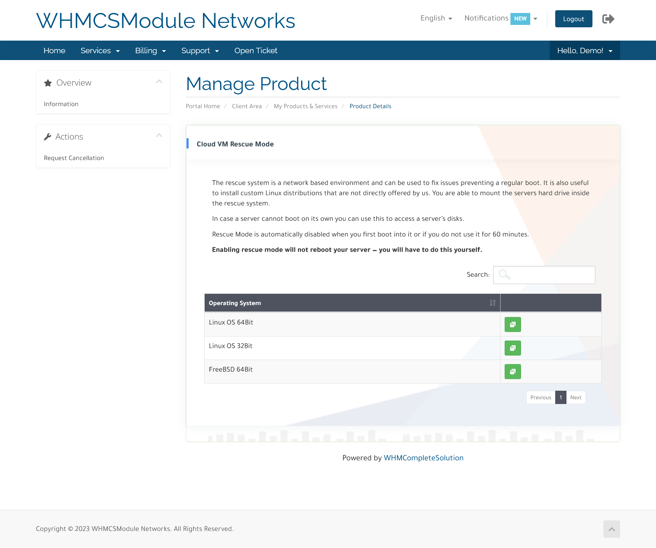Click the wrench icon next to Actions
This screenshot has height=548, width=656.
(47, 136)
